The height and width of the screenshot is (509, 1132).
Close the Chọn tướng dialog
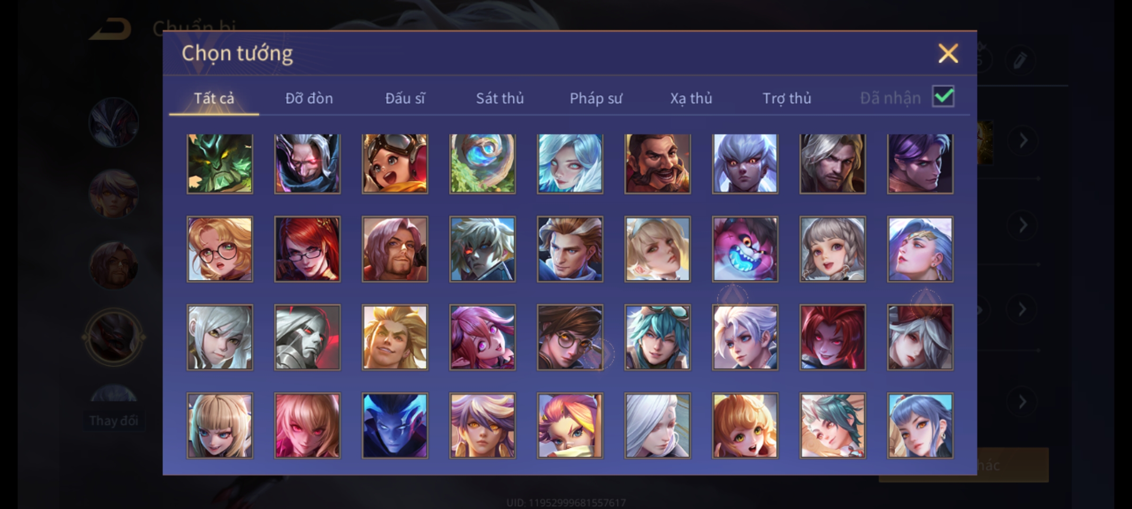coord(948,53)
